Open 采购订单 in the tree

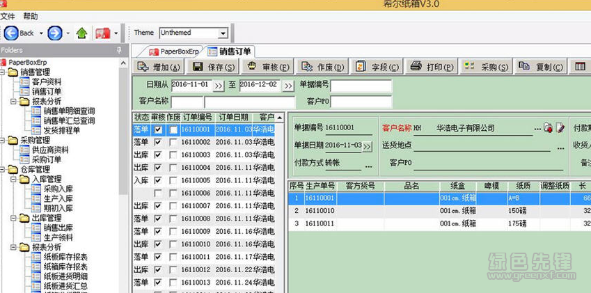(47, 159)
